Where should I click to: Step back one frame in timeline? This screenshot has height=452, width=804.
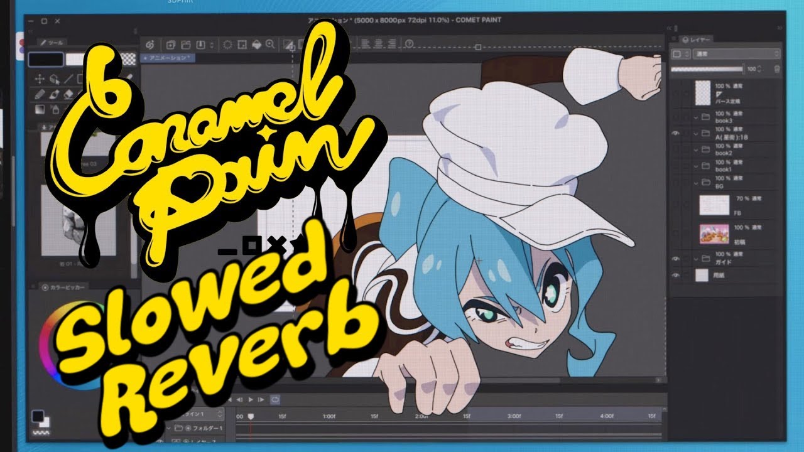239,399
